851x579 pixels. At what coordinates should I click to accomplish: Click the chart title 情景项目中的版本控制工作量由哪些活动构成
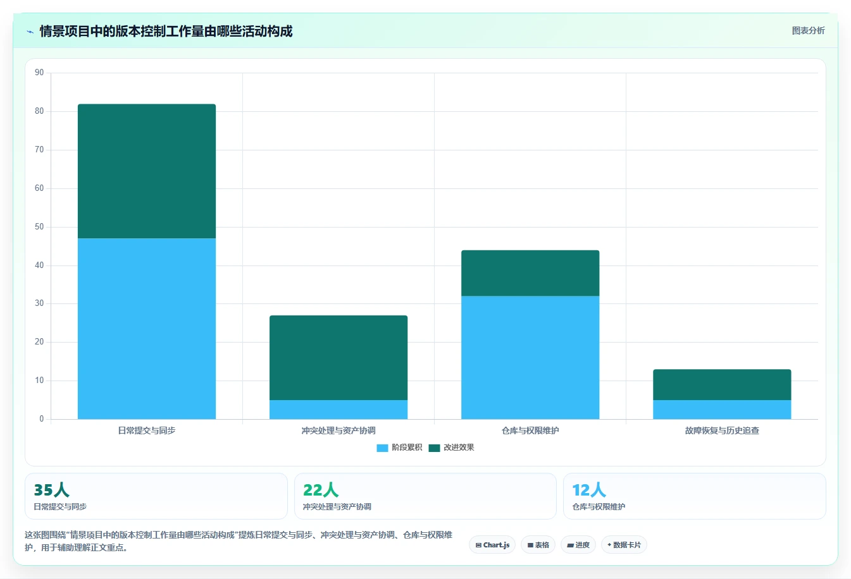[166, 31]
